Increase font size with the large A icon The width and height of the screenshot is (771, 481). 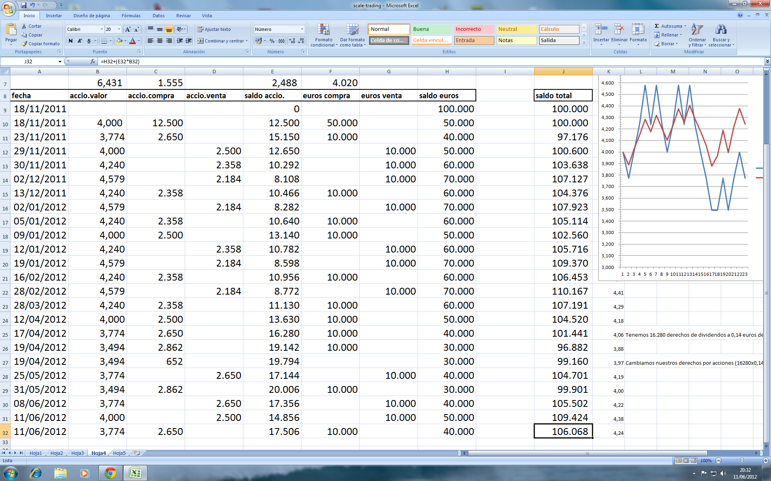[x=127, y=29]
